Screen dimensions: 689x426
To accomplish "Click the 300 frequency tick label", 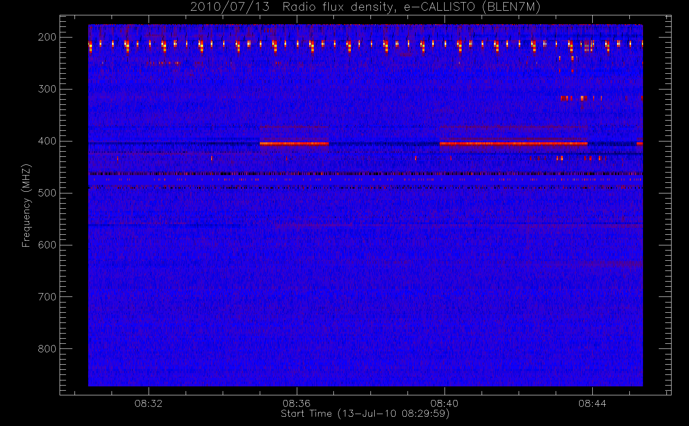I will pyautogui.click(x=47, y=89).
